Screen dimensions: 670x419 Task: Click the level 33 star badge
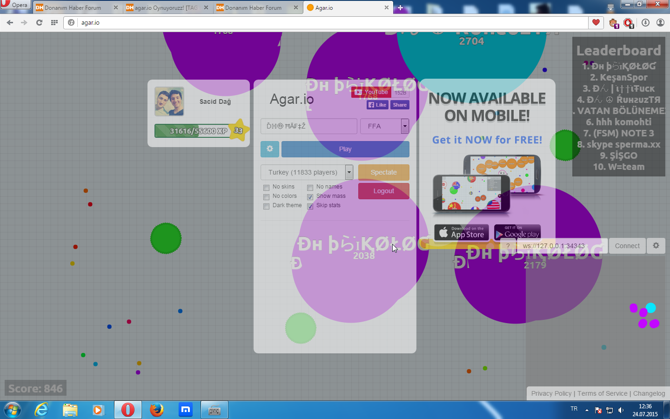click(x=238, y=131)
